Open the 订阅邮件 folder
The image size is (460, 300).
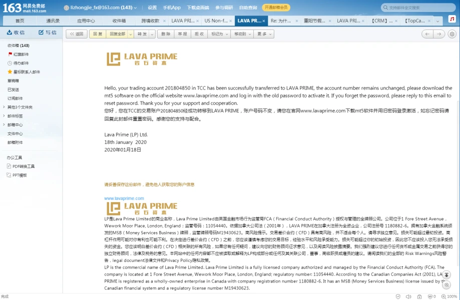[x=15, y=98]
